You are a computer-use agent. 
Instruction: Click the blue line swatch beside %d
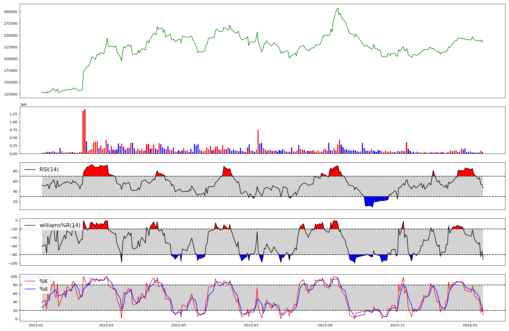tap(30, 289)
